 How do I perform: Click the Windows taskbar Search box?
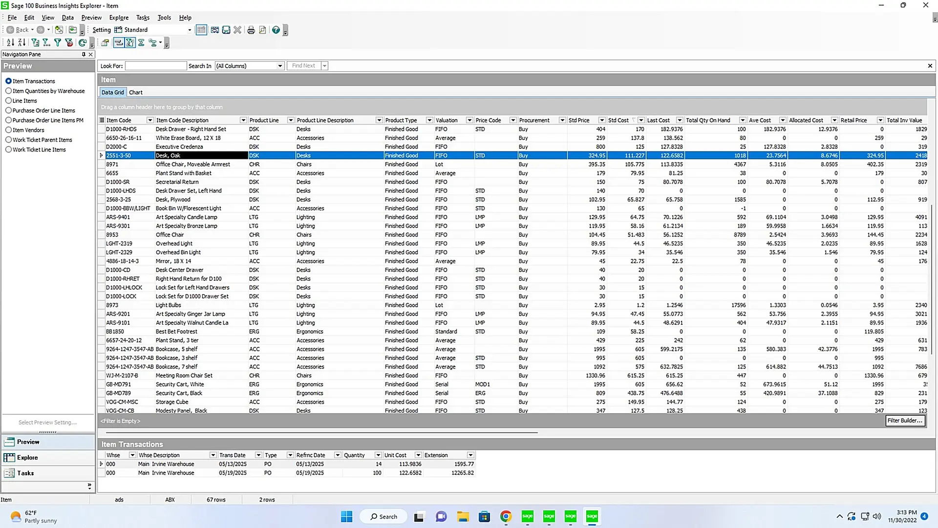pyautogui.click(x=384, y=516)
